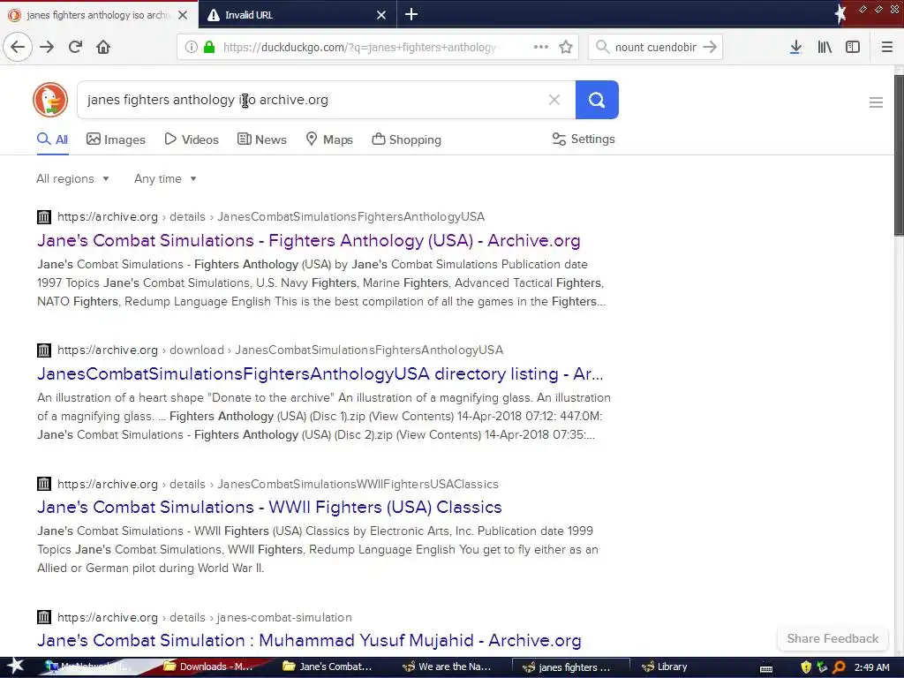This screenshot has width=904, height=678.
Task: Switch to Maps results
Action: (329, 139)
